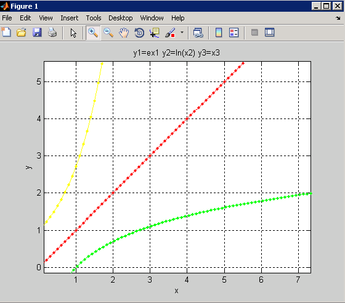Open a file with the folder icon
This screenshot has width=345, height=303.
[x=22, y=32]
